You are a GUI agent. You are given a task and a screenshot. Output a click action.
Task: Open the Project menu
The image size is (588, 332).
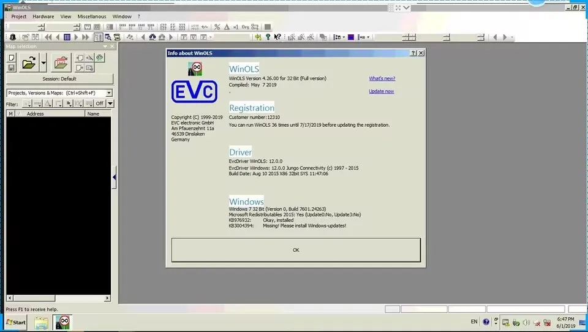point(19,17)
